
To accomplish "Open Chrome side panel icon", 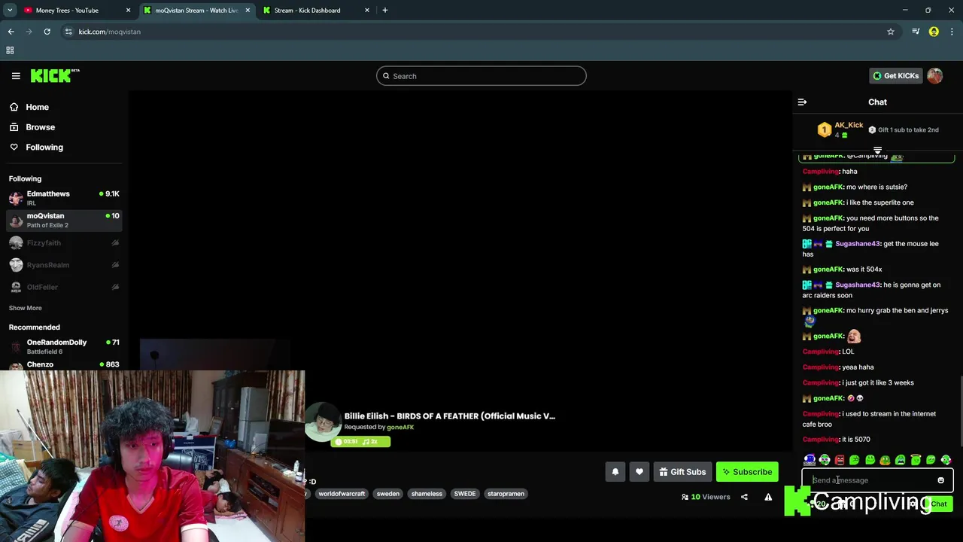I will coord(916,32).
